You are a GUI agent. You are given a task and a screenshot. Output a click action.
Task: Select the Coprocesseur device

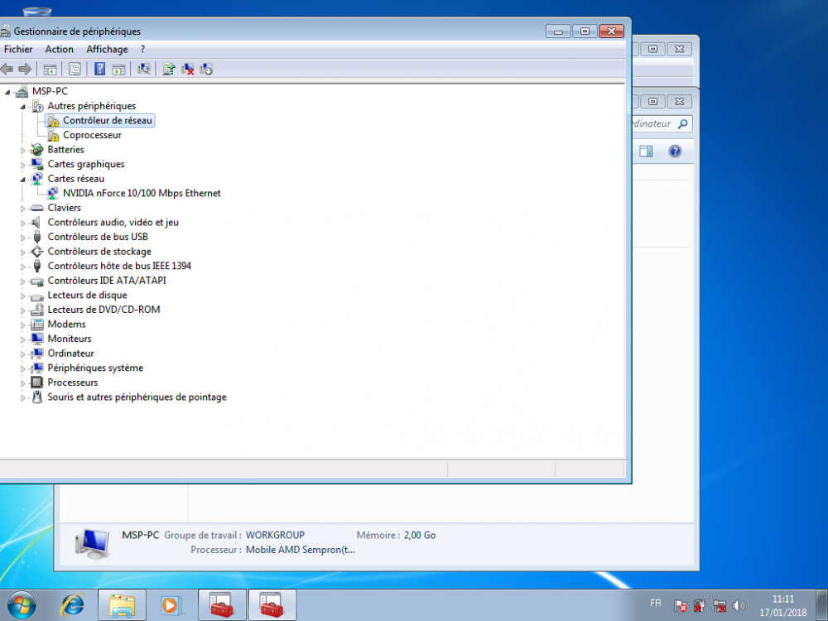(93, 135)
